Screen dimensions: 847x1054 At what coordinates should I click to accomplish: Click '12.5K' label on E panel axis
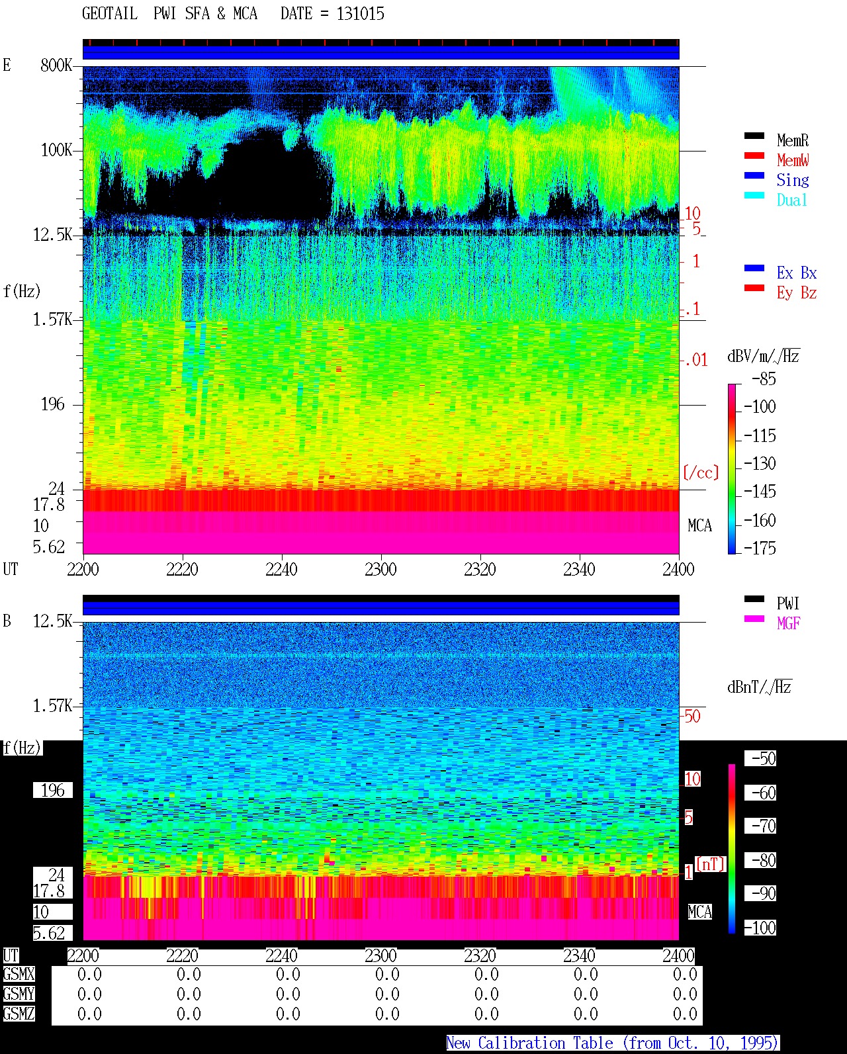click(x=53, y=234)
